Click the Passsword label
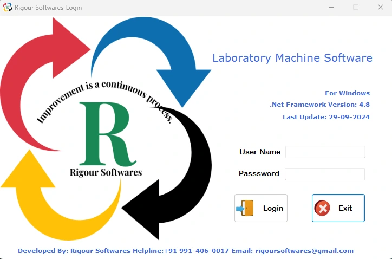Image resolution: width=392 pixels, height=259 pixels. [x=259, y=174]
